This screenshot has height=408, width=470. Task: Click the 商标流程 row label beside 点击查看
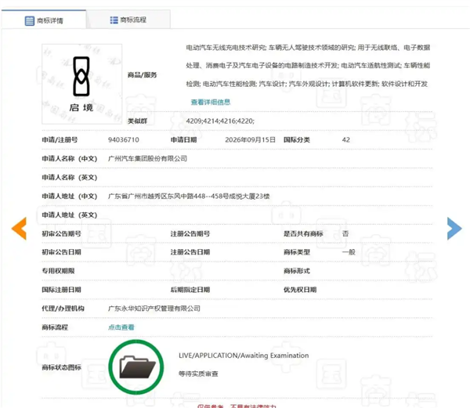coord(55,327)
